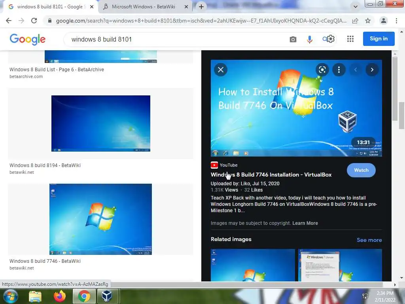Click the page vertical scrollbar thumb

tap(401, 115)
